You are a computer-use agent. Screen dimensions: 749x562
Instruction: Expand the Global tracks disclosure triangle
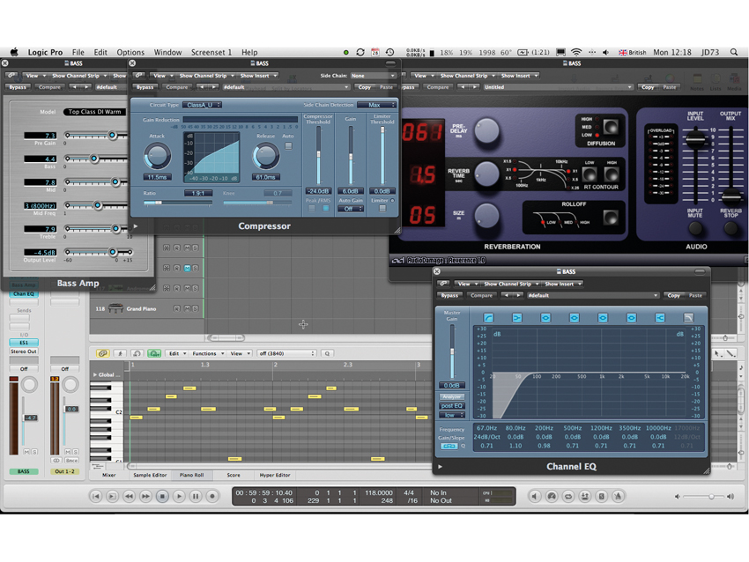tap(95, 375)
